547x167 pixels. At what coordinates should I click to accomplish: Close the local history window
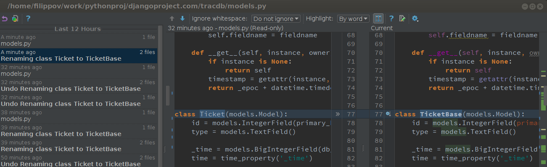click(x=539, y=6)
